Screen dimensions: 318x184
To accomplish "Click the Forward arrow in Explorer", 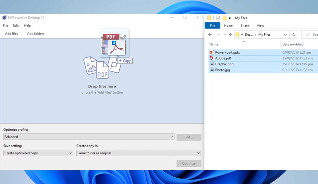I will coord(218,35).
